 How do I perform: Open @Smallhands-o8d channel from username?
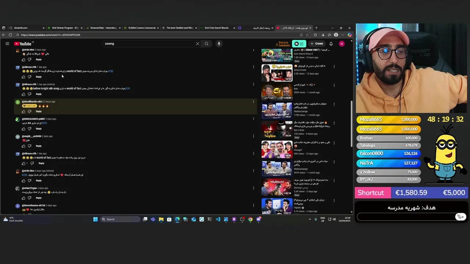pos(32,102)
